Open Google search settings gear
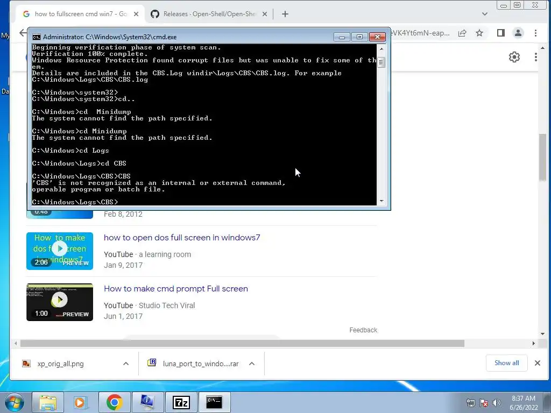 click(514, 57)
